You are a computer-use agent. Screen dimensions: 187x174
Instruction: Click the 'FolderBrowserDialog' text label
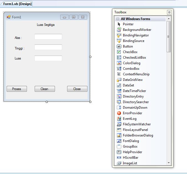pos(138,135)
